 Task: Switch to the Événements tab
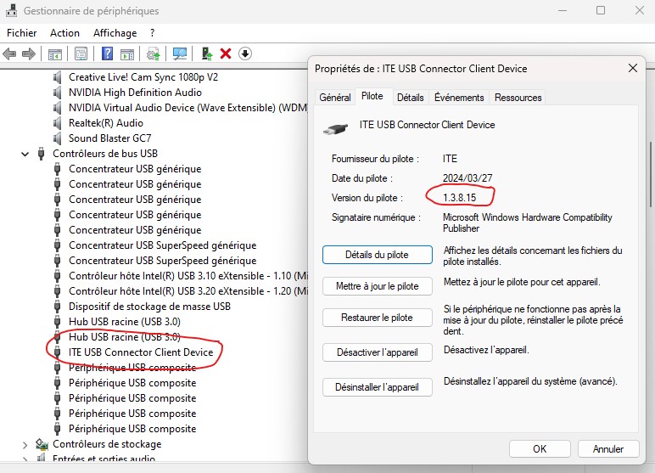click(x=459, y=98)
